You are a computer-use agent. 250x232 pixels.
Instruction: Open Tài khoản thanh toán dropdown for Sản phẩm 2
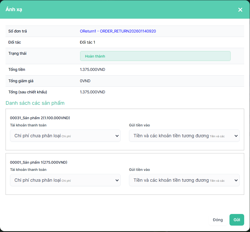tap(65, 136)
